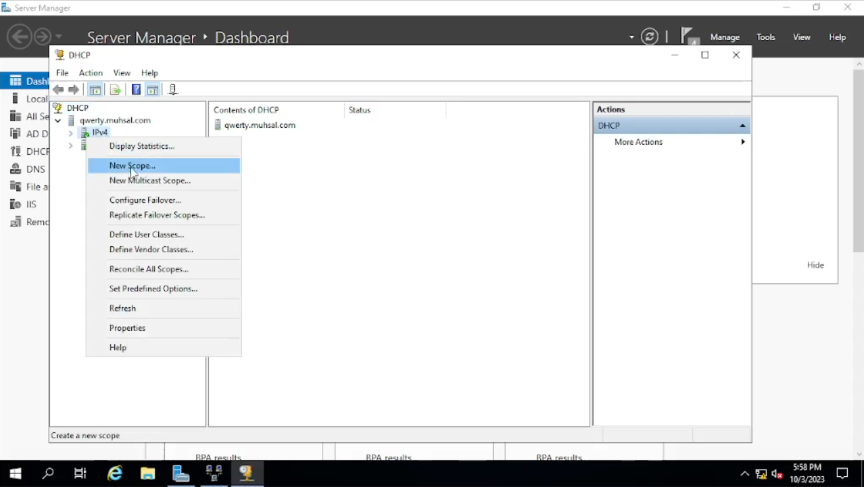
Task: Expand the IPv4 tree node
Action: pyautogui.click(x=71, y=133)
